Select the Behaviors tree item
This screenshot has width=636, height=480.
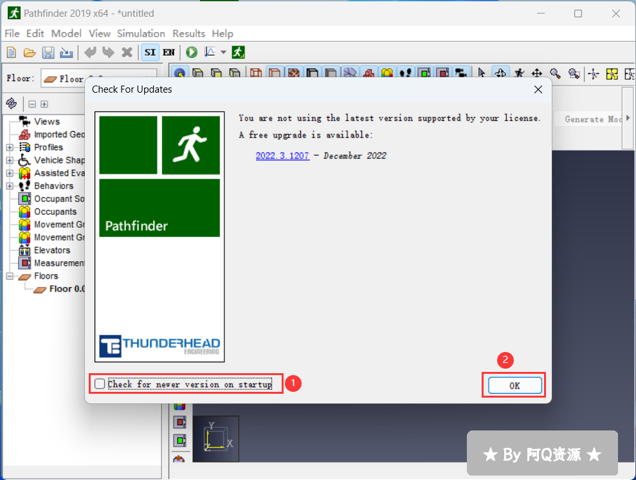53,186
